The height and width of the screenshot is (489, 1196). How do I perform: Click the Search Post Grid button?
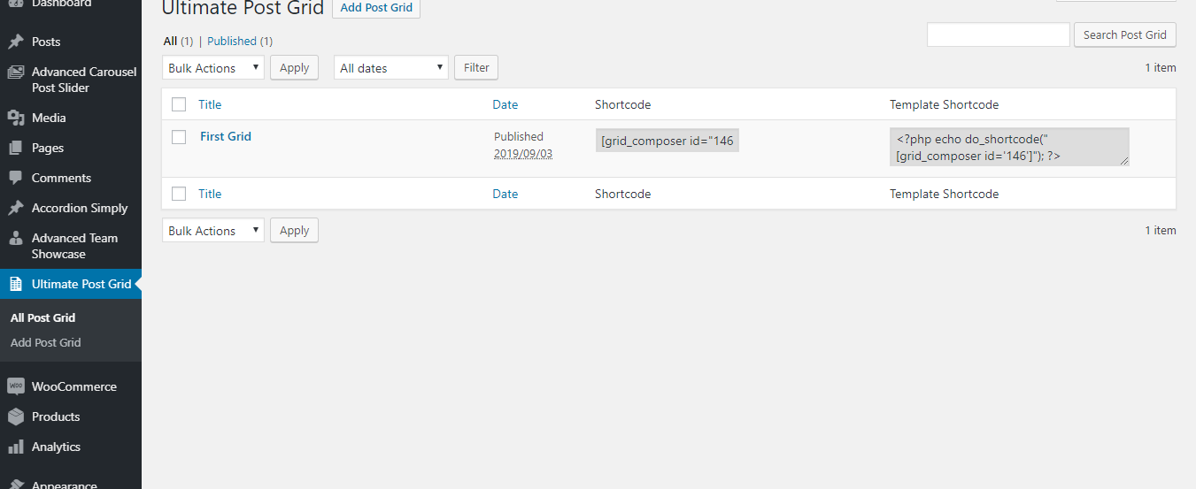coord(1125,34)
